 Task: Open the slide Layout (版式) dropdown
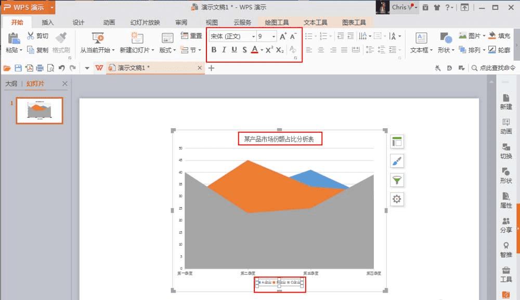pyautogui.click(x=167, y=50)
